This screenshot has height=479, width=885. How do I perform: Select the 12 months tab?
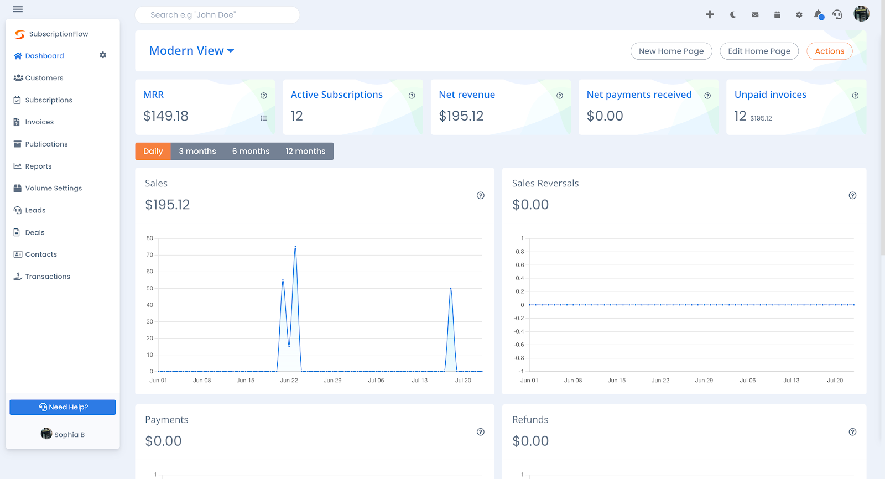[x=305, y=152]
